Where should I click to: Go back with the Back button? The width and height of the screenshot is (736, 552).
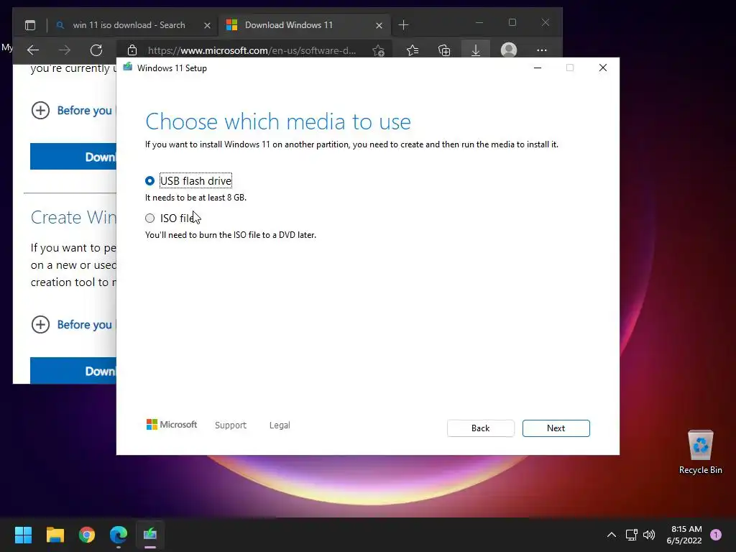point(480,428)
